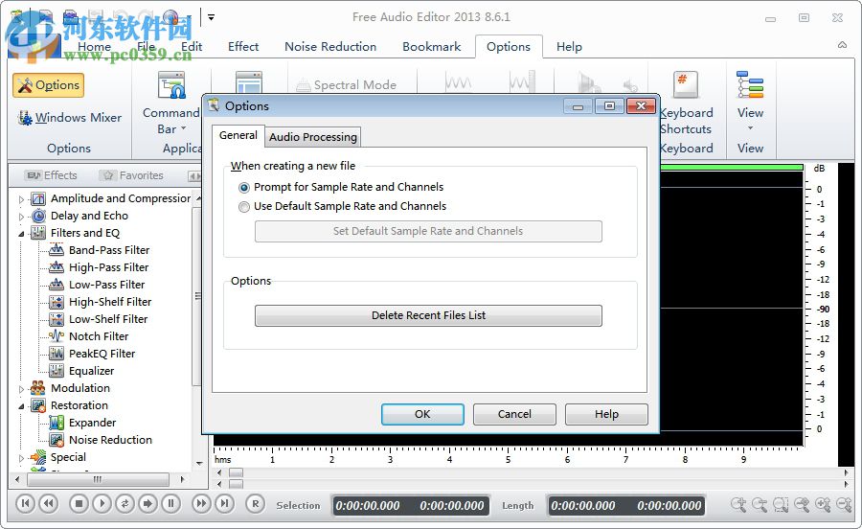This screenshot has width=862, height=529.
Task: Select Noise Reduction effect in tree
Action: click(110, 440)
